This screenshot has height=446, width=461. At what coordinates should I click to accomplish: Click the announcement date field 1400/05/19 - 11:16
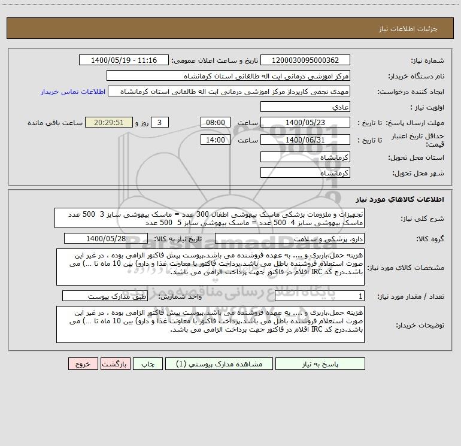point(124,60)
